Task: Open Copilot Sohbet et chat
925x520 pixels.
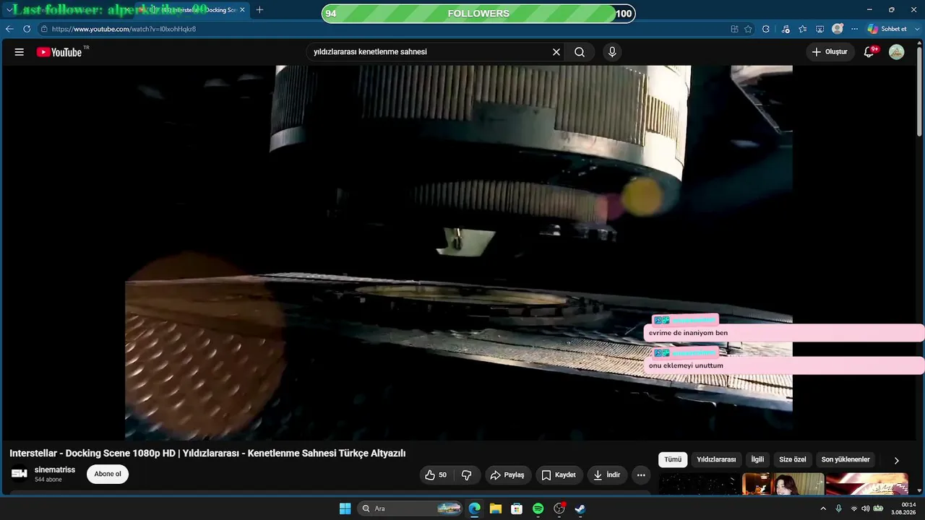Action: 887,29
